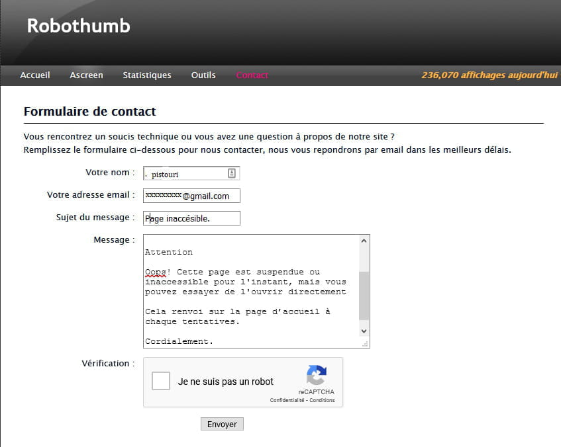Check the Je ne suis pas un robot box
Viewport: 561px width, 447px height.
[x=161, y=381]
